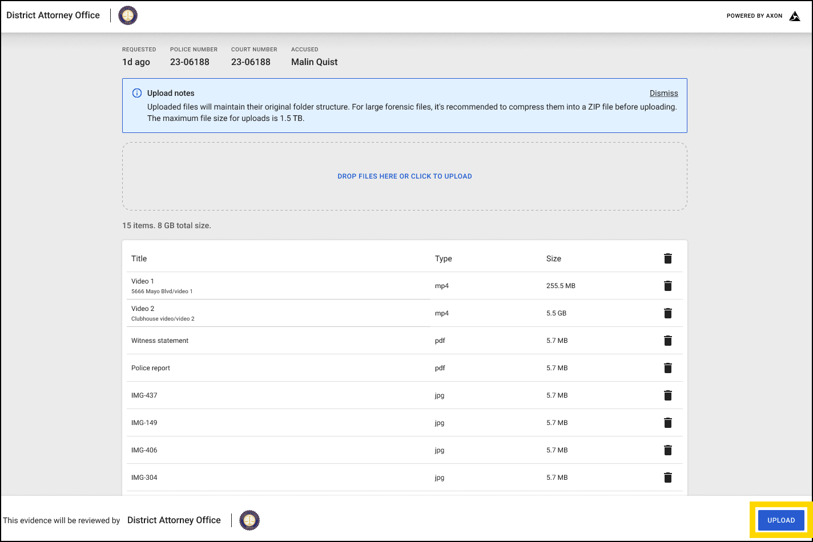The width and height of the screenshot is (813, 542).
Task: Click the accused name Malin Quist
Action: (x=314, y=62)
